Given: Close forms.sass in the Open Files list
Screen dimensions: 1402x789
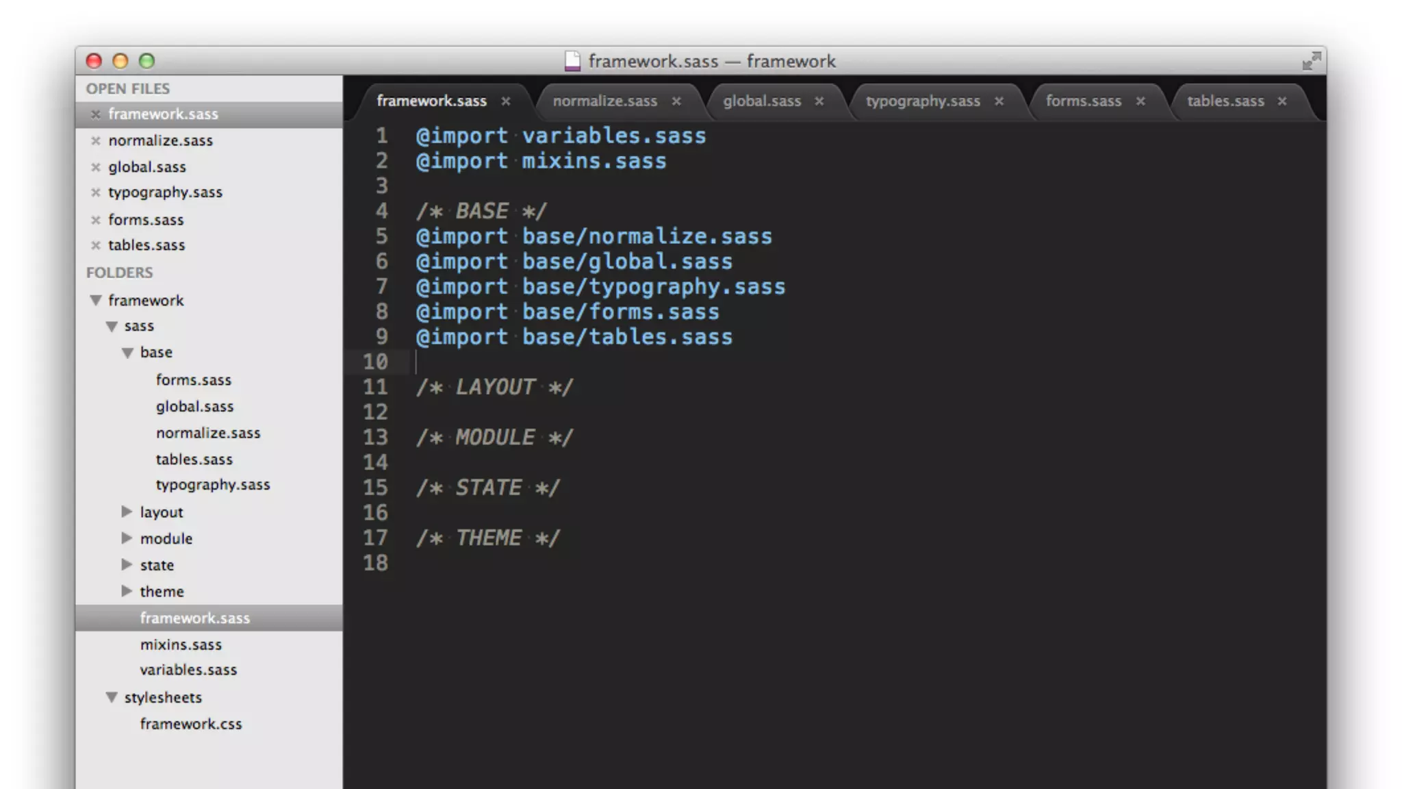Looking at the screenshot, I should coord(96,220).
